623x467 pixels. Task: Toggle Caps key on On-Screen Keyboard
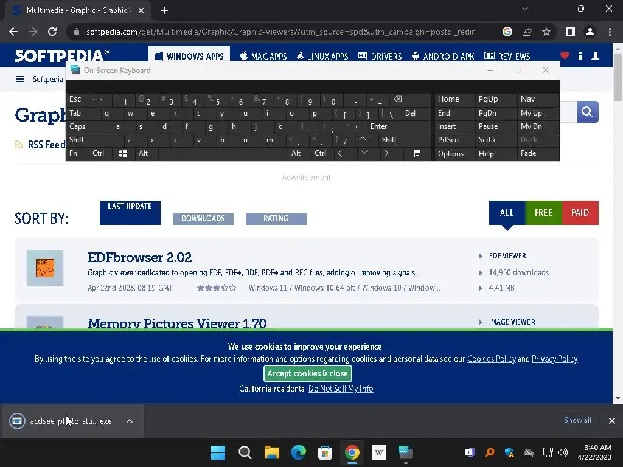88,126
